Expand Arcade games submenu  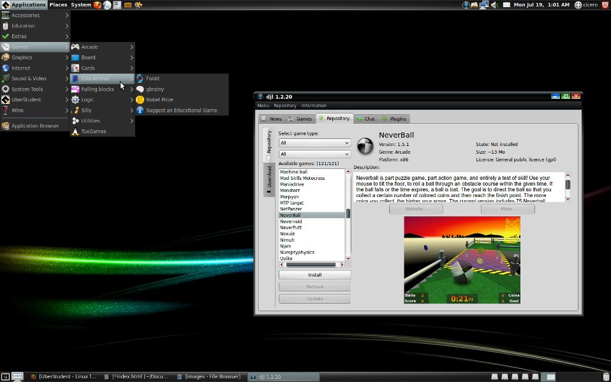(103, 47)
